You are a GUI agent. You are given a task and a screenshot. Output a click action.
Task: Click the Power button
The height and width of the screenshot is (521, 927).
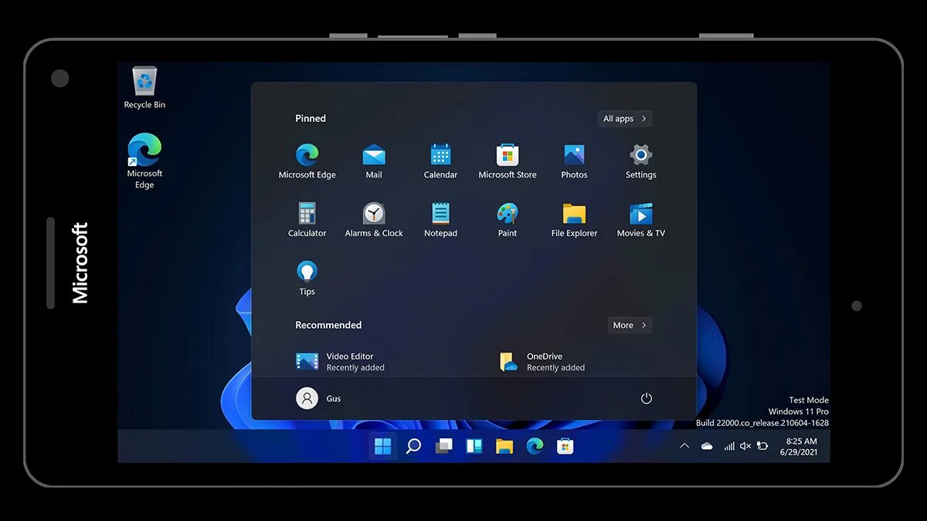647,398
